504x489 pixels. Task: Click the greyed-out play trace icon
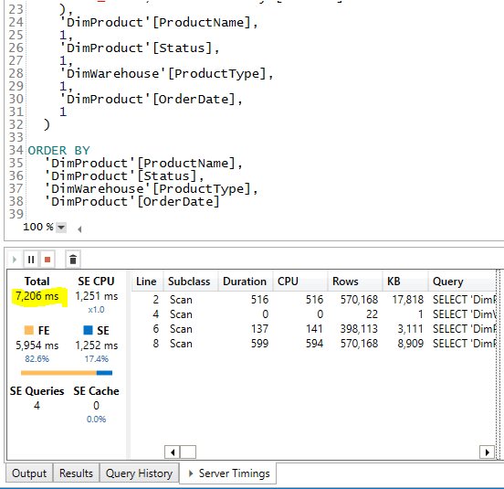coord(14,260)
